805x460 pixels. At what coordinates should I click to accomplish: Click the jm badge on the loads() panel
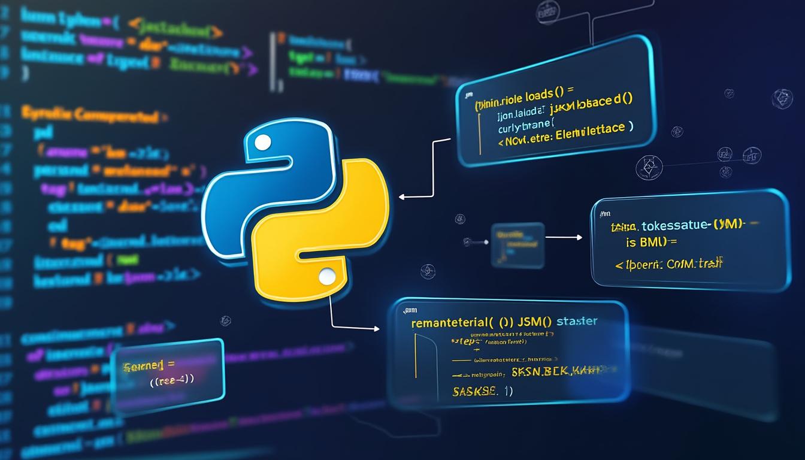pos(471,93)
